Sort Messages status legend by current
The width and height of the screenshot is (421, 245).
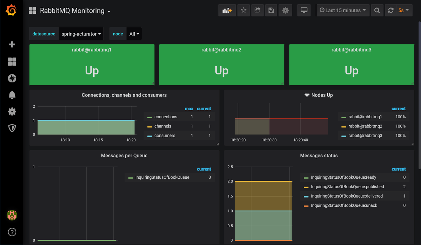click(x=399, y=169)
